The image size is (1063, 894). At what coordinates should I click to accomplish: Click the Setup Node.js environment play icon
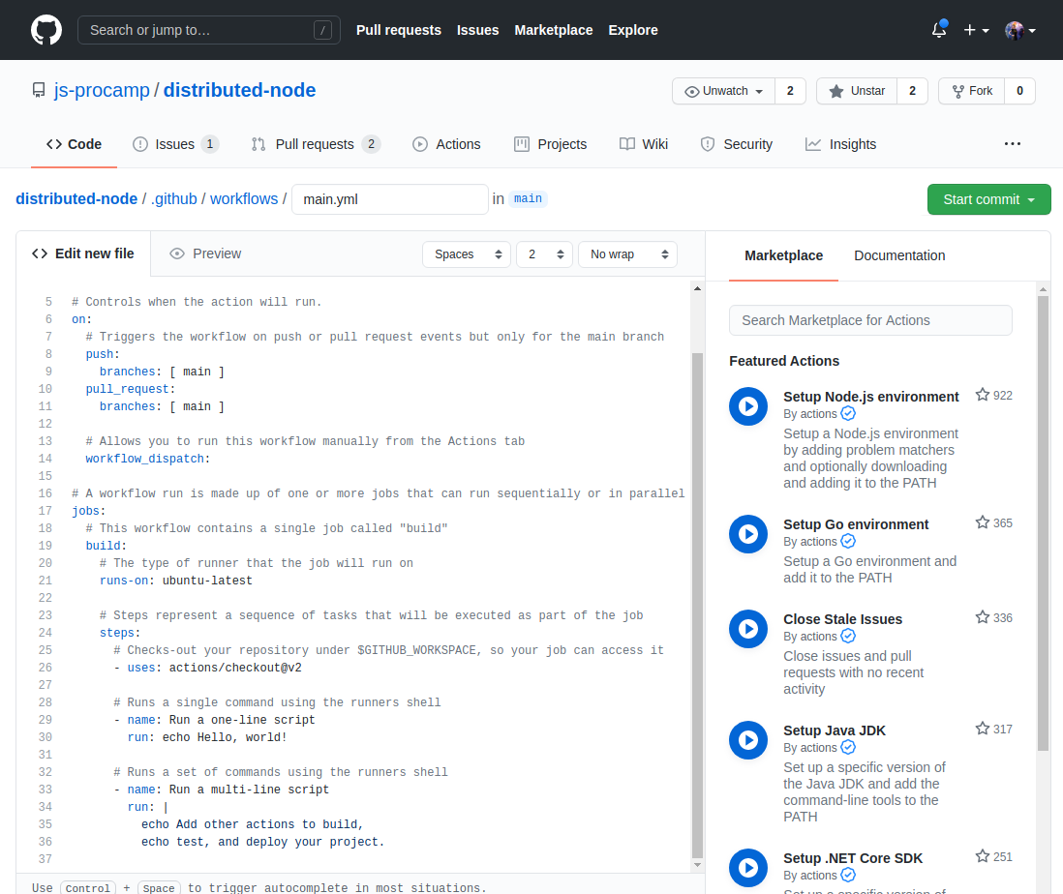(748, 406)
